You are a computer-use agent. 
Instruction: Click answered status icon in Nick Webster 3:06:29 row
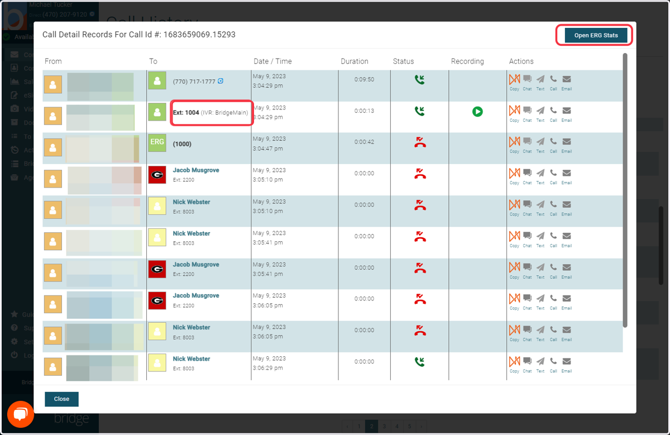(x=420, y=362)
